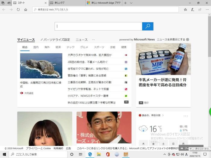Click the Bing search magnifier button
This screenshot has width=211, height=158.
click(148, 26)
